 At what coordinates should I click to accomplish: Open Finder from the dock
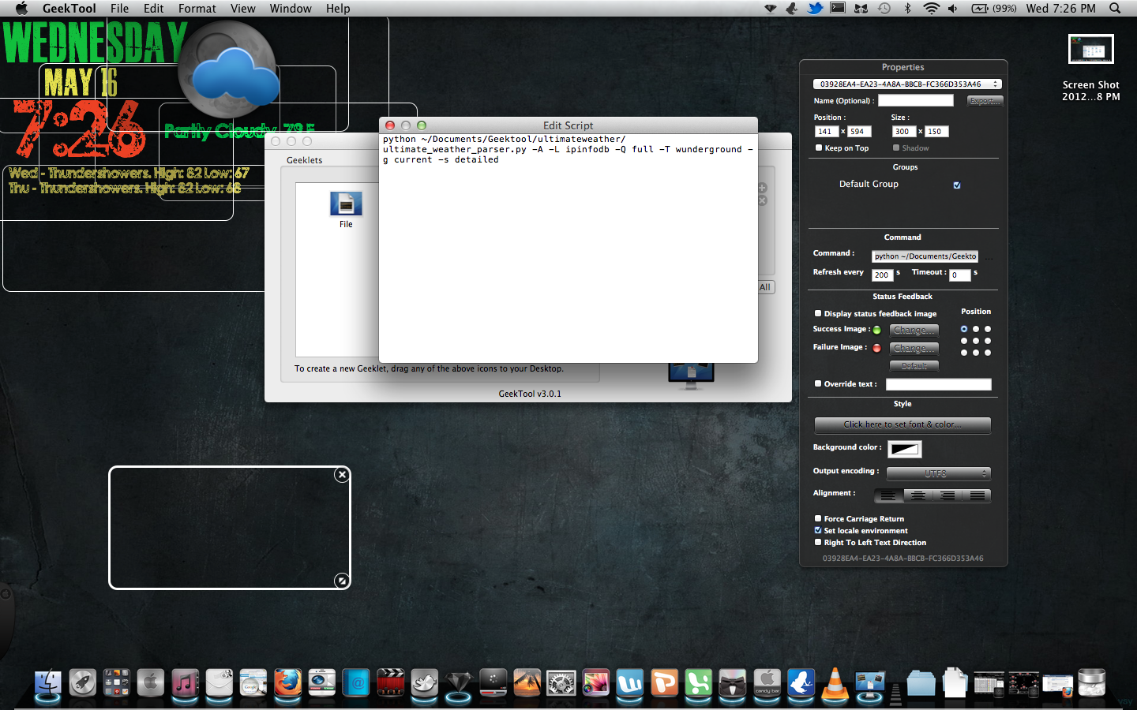(x=49, y=683)
